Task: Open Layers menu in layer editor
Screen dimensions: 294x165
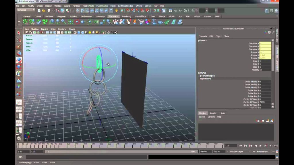Action: [x=202, y=117]
